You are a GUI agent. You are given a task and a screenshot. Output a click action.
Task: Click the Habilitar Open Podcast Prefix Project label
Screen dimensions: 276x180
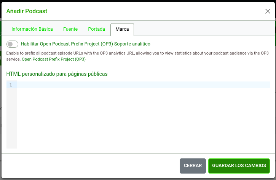pyautogui.click(x=85, y=44)
